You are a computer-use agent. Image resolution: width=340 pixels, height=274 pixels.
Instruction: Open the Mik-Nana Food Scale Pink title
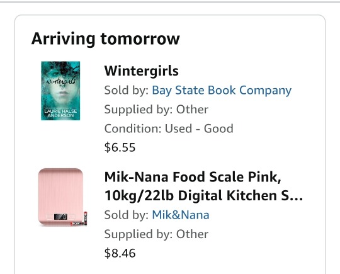(203, 186)
